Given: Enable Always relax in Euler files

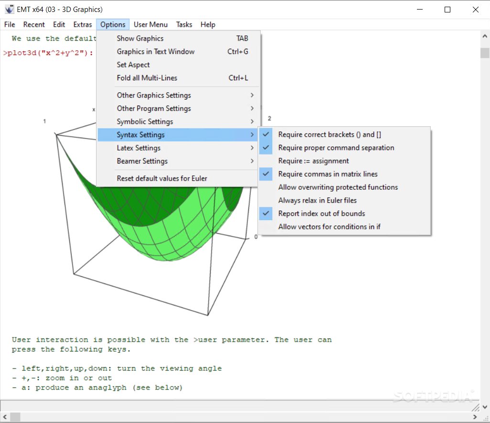Looking at the screenshot, I should click(344, 200).
